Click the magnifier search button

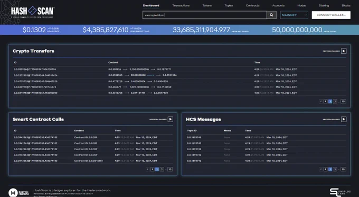pos(271,15)
